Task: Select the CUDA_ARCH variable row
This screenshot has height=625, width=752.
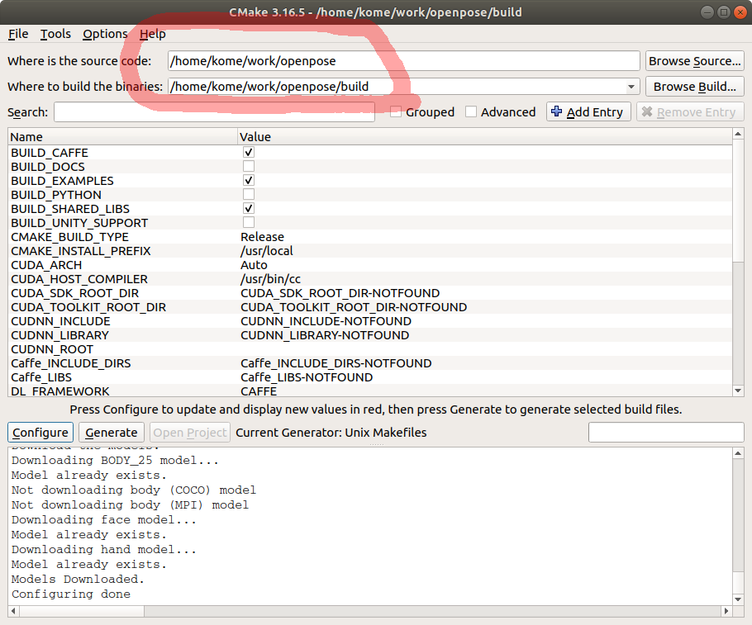Action: (124, 264)
